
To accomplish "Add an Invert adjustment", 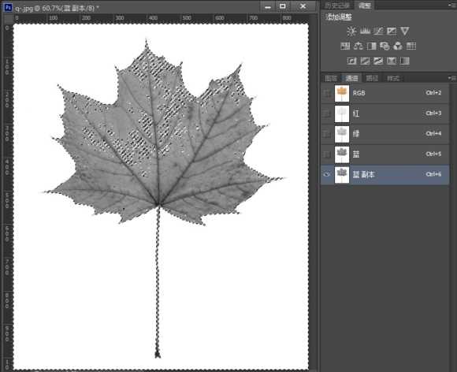I will [351, 61].
